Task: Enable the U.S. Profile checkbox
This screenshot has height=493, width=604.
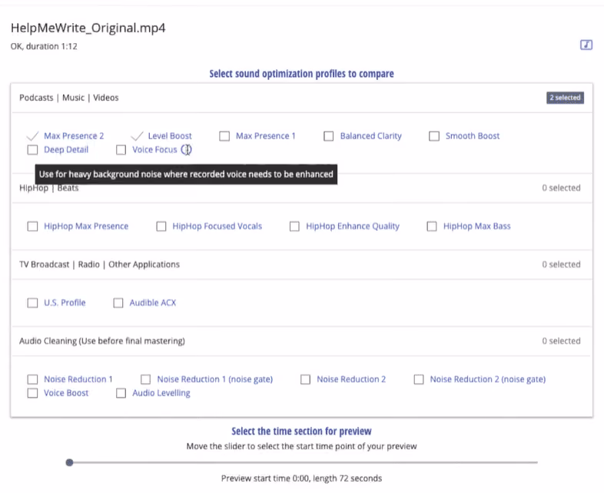Action: point(32,303)
